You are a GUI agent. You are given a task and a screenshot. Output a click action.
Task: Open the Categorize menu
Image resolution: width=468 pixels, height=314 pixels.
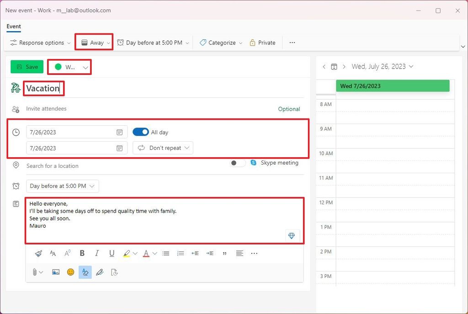(220, 42)
